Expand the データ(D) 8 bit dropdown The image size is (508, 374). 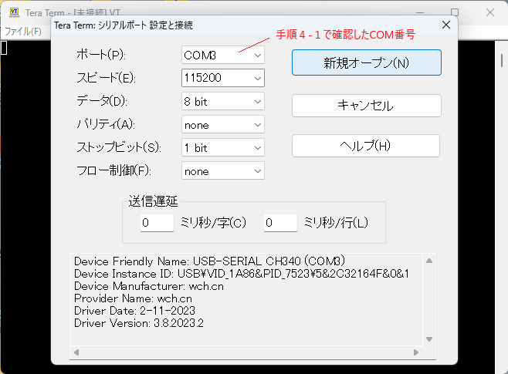(x=223, y=102)
